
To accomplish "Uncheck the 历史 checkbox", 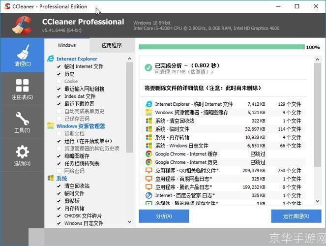I will [59, 74].
